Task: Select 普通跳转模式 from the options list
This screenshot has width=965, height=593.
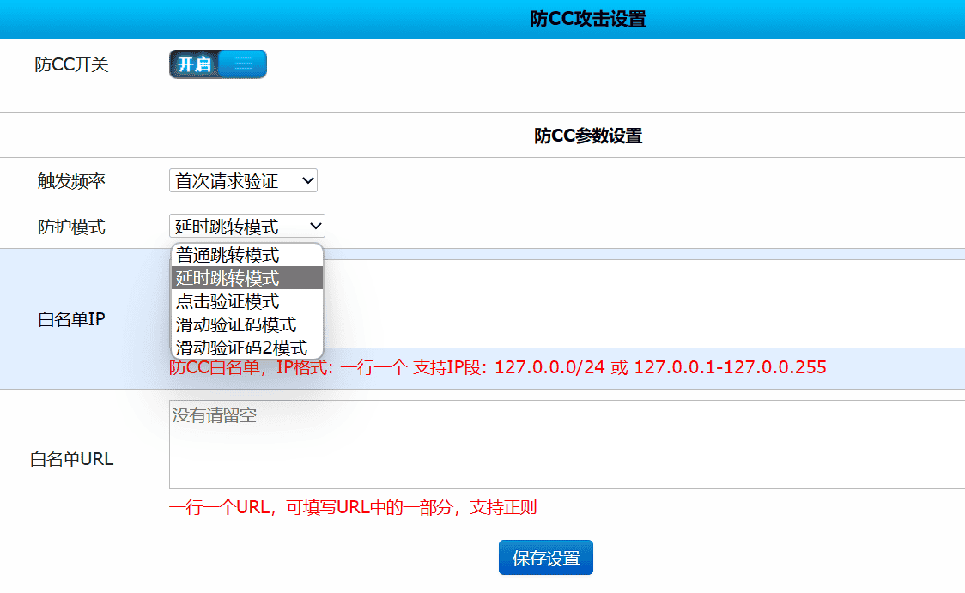Action: tap(246, 254)
